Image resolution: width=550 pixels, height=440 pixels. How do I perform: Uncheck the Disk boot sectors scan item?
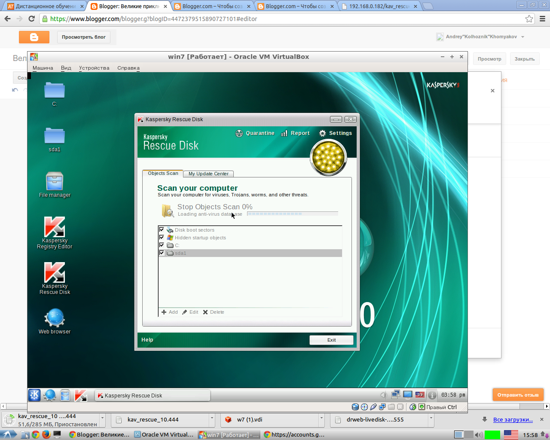162,230
